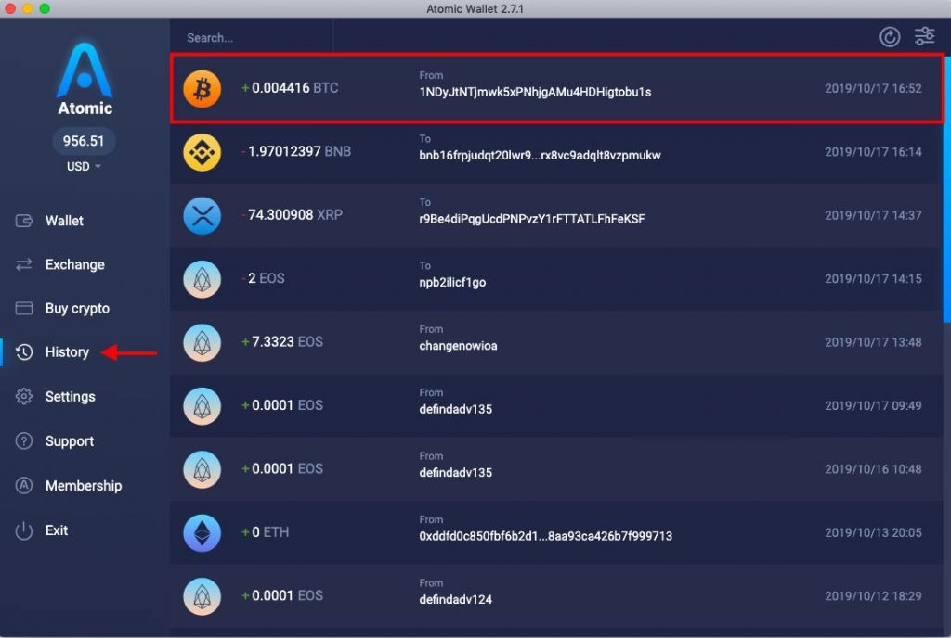Click timestamp 2019/10/17 13:48
The width and height of the screenshot is (951, 638).
[873, 342]
